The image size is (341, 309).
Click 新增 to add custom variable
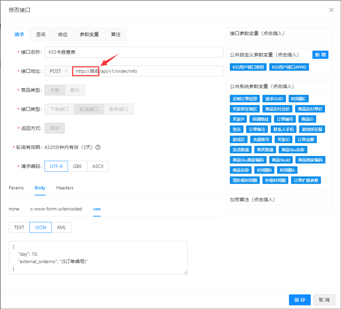pos(320,55)
